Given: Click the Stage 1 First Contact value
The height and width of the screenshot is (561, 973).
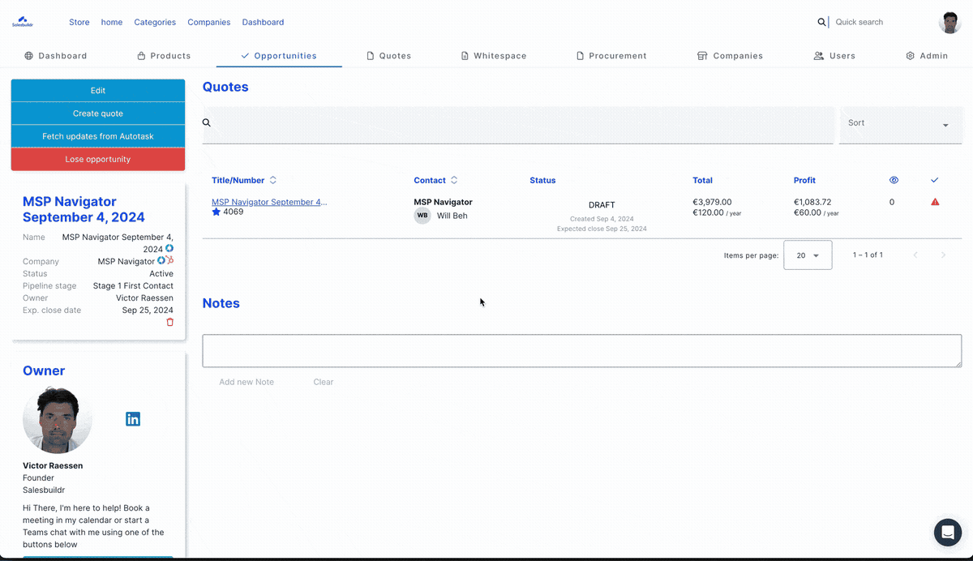Looking at the screenshot, I should point(133,285).
